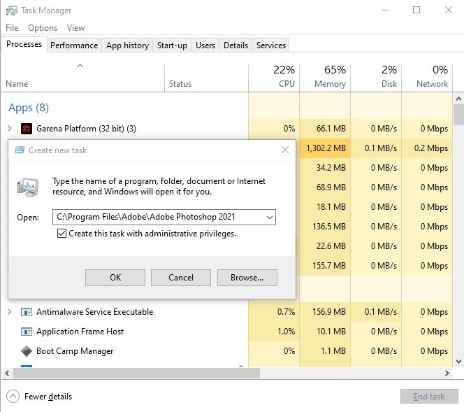
Task: Switch to the Details tab
Action: [x=236, y=45]
